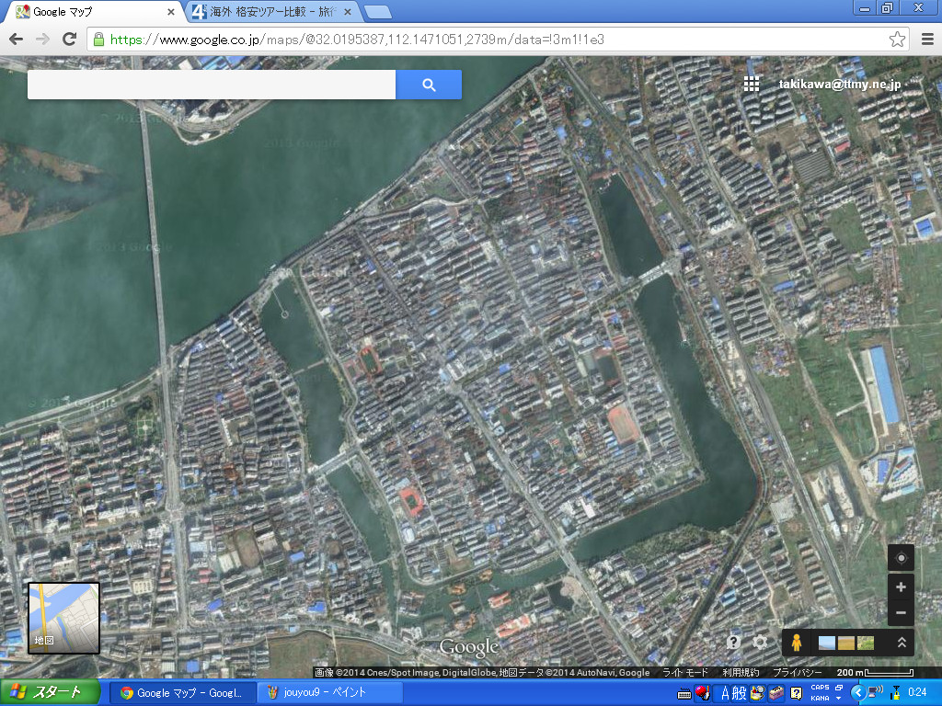Screen dimensions: 942x706
Task: Open the map settings gear
Action: pyautogui.click(x=760, y=642)
